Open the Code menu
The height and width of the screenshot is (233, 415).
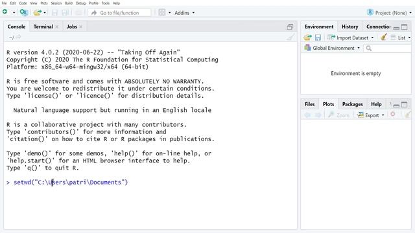[23, 3]
